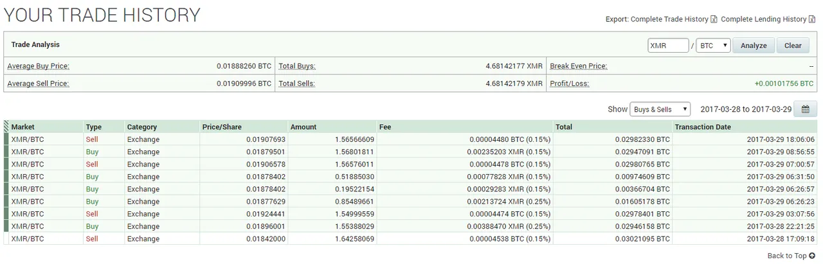This screenshot has height=264, width=823.
Task: Sort by the Amount column header
Action: coord(332,127)
